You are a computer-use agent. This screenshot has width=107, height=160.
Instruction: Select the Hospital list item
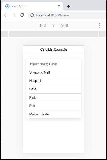pyautogui.click(x=54, y=81)
